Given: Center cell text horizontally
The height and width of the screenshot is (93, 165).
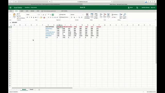Looking at the screenshot, I should click(51, 17).
